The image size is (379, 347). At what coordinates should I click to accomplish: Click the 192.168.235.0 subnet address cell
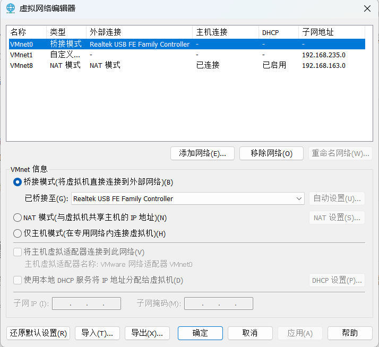324,55
